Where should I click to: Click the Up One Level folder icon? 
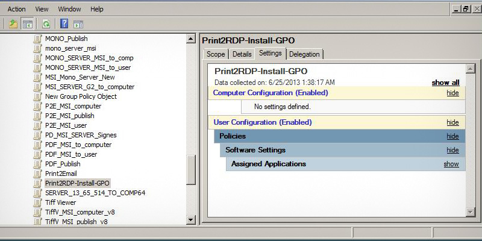pos(13,24)
